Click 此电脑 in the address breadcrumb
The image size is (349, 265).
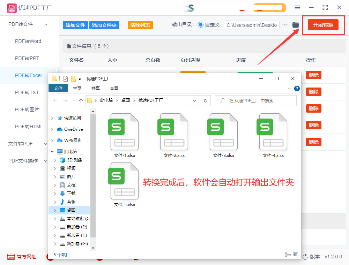click(106, 100)
